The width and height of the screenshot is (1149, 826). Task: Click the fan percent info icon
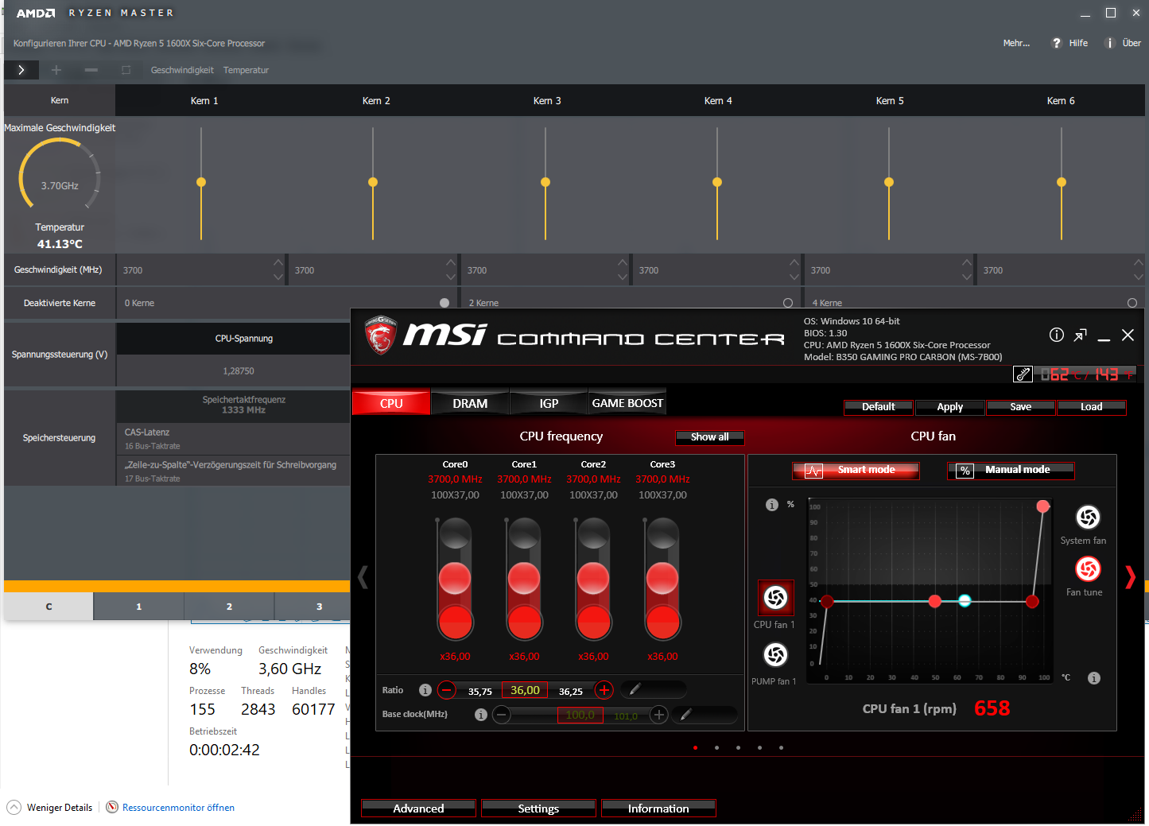click(x=771, y=505)
